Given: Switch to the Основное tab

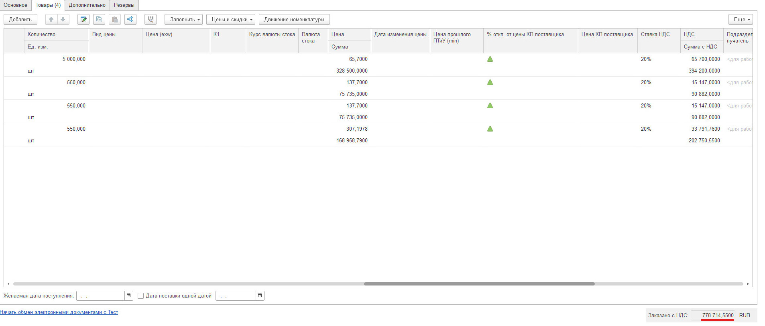Looking at the screenshot, I should [15, 5].
